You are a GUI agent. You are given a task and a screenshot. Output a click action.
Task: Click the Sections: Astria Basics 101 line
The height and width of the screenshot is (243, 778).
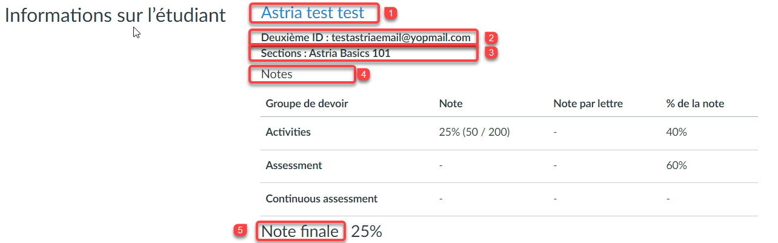tap(325, 53)
